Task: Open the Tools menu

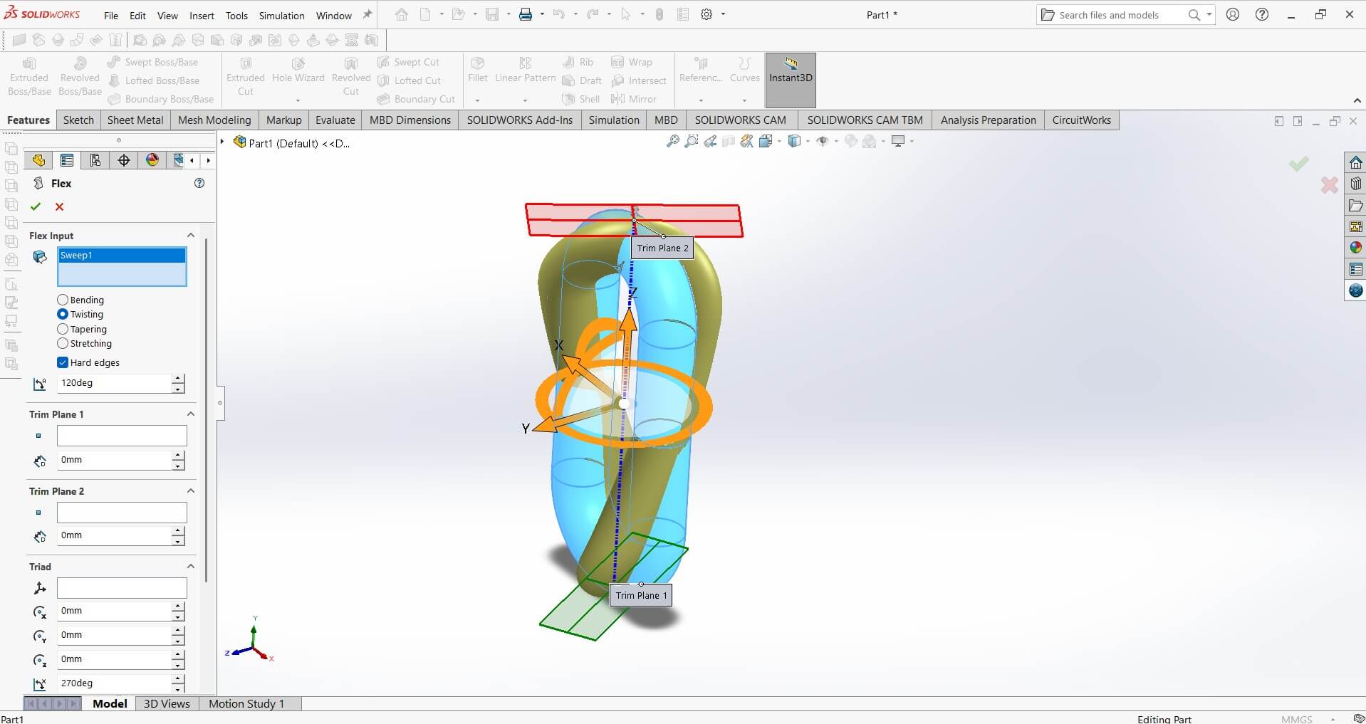Action: point(236,15)
